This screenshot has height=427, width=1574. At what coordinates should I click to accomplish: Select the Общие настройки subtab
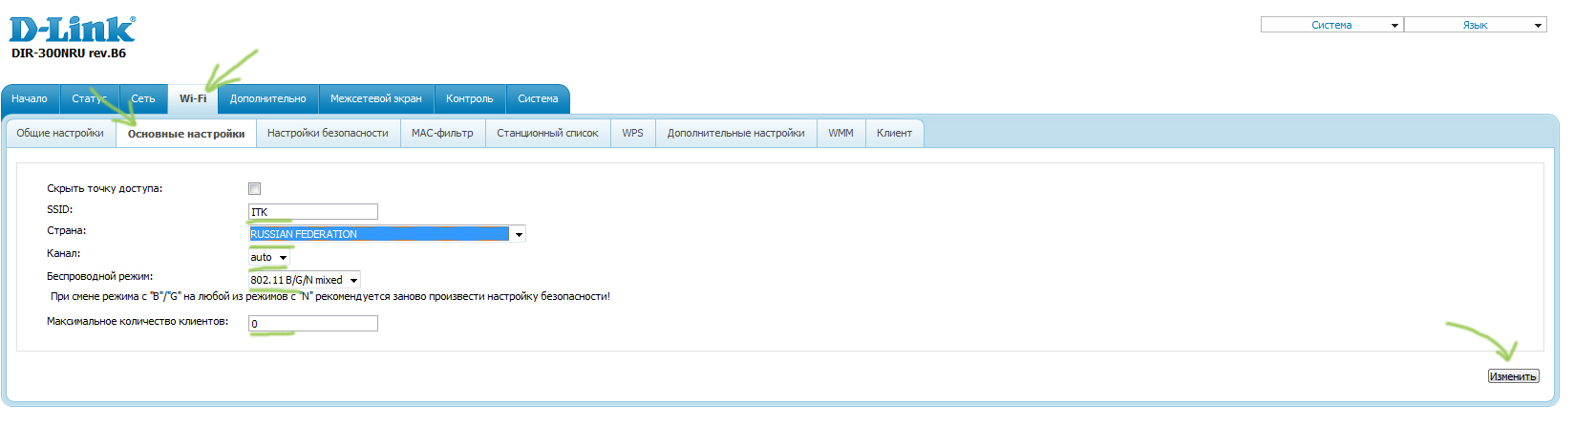click(x=60, y=134)
